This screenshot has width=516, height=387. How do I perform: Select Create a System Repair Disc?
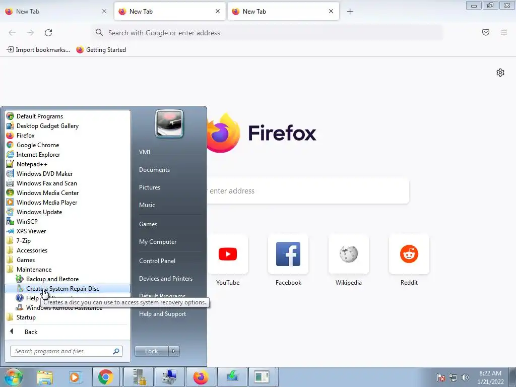click(68, 289)
